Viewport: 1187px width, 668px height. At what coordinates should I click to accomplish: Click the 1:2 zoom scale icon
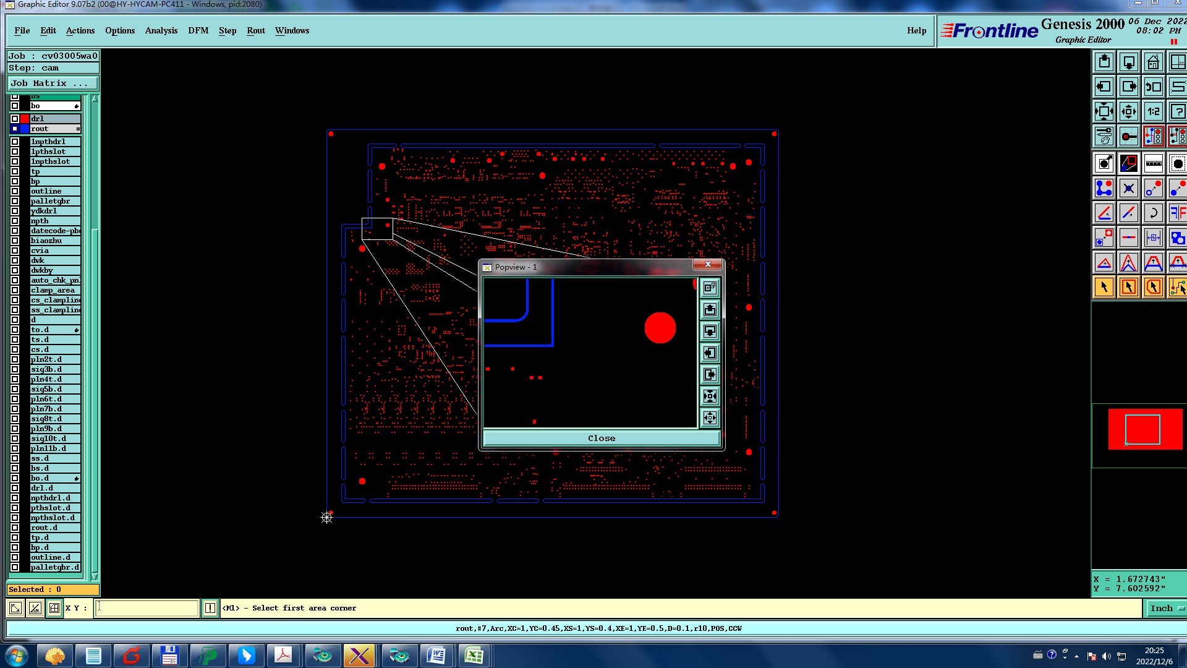(x=1153, y=112)
